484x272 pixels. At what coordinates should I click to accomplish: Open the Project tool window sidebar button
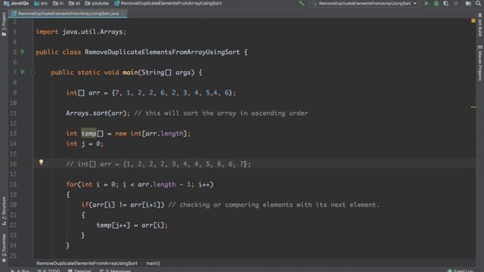(x=4, y=24)
